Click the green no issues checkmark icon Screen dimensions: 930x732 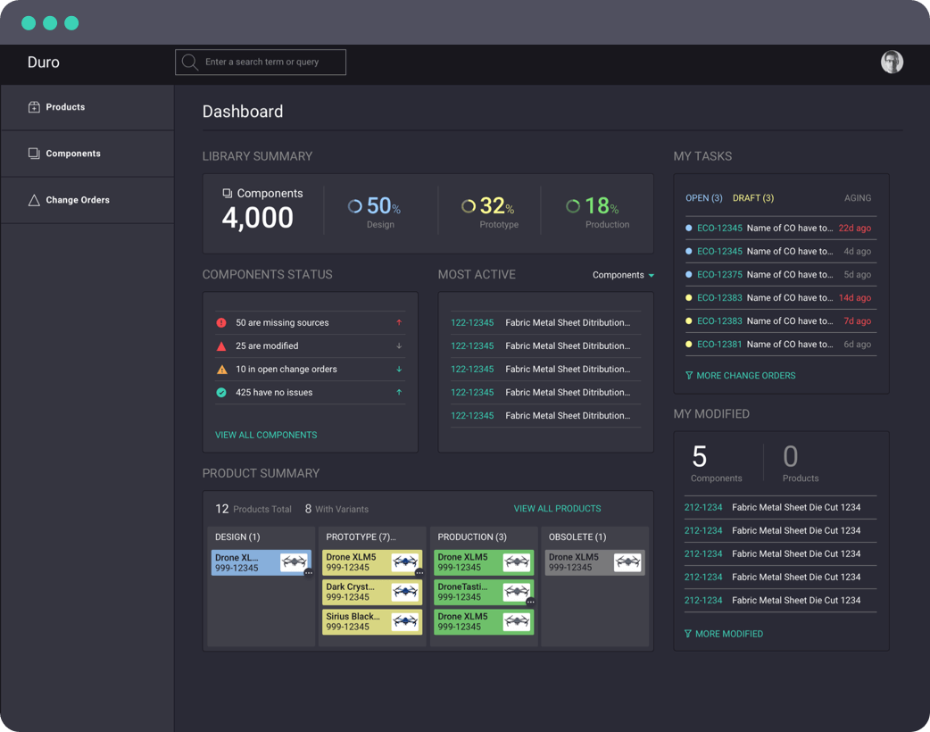(221, 393)
